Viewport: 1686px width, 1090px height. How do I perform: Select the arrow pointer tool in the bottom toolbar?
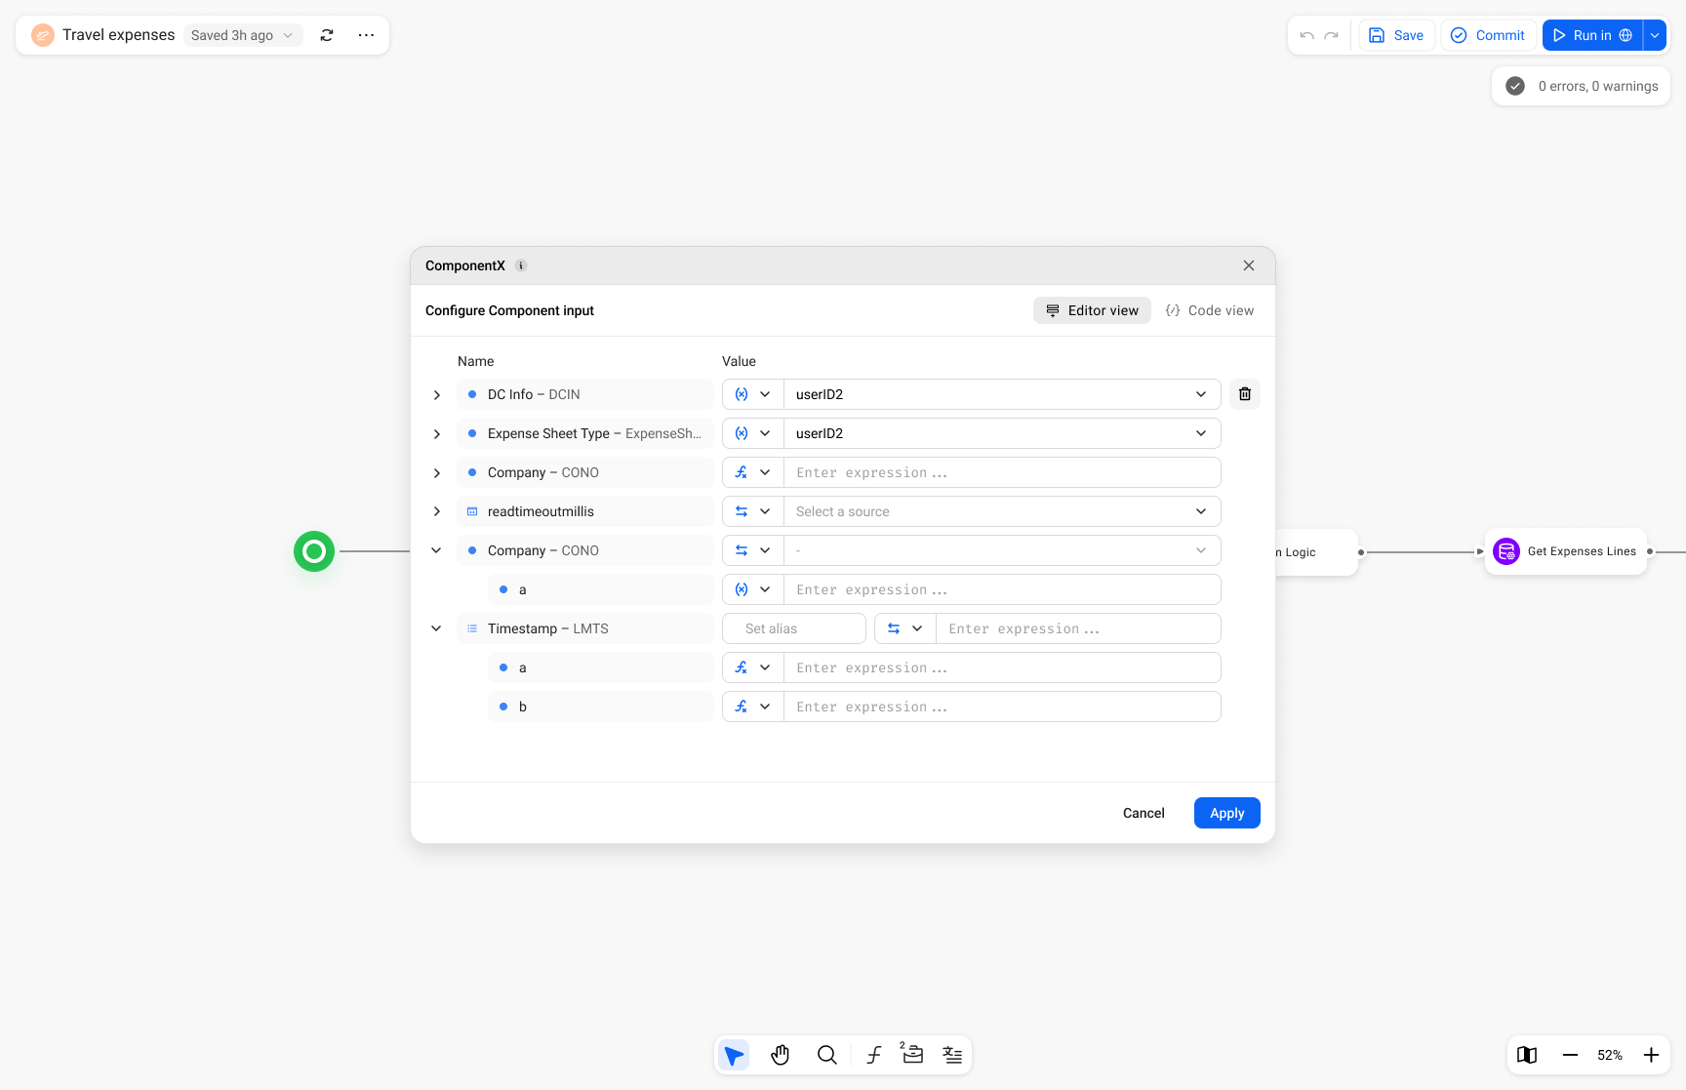point(734,1055)
